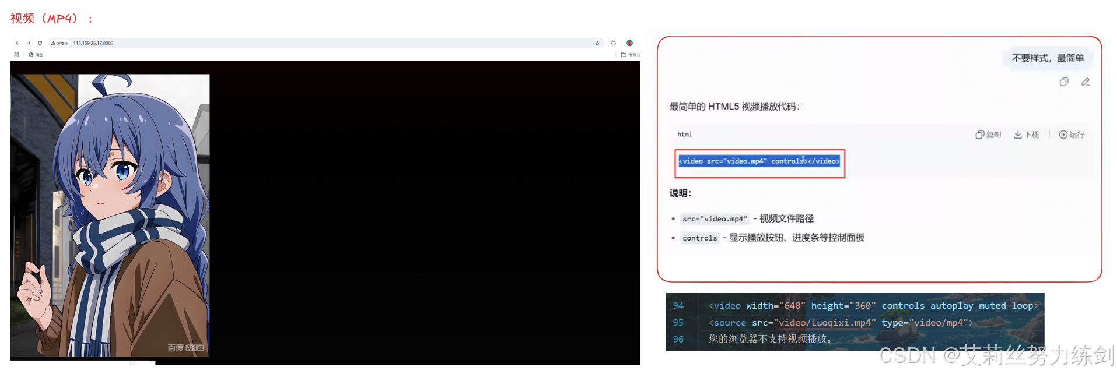
Task: Open the browser extensions puzzle icon
Action: 612,43
